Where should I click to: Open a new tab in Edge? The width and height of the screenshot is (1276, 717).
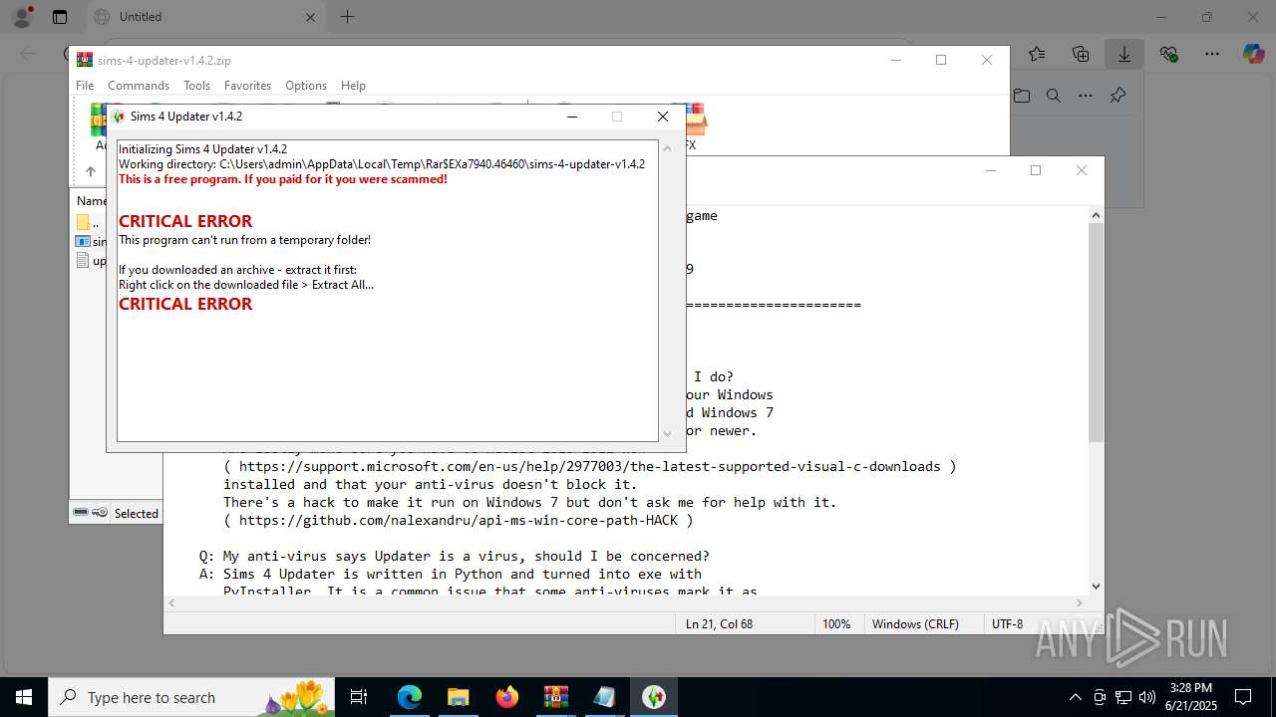(347, 17)
